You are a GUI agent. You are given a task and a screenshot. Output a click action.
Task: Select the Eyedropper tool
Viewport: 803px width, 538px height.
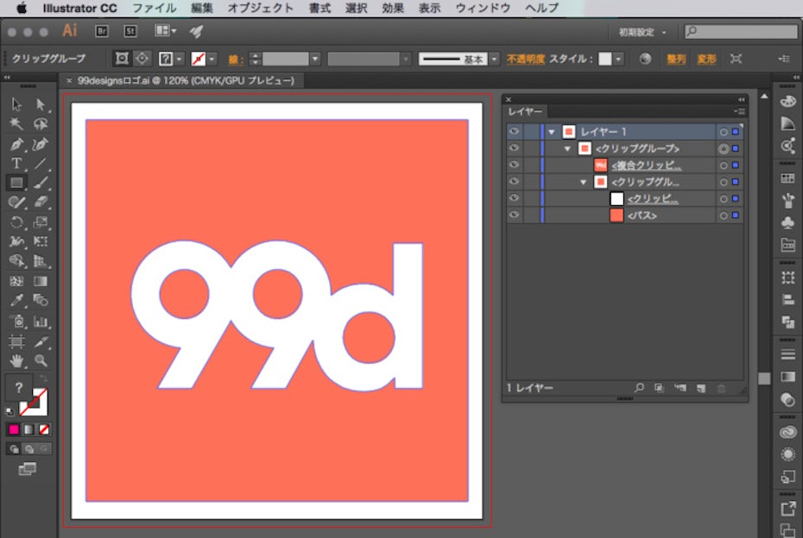pos(16,301)
